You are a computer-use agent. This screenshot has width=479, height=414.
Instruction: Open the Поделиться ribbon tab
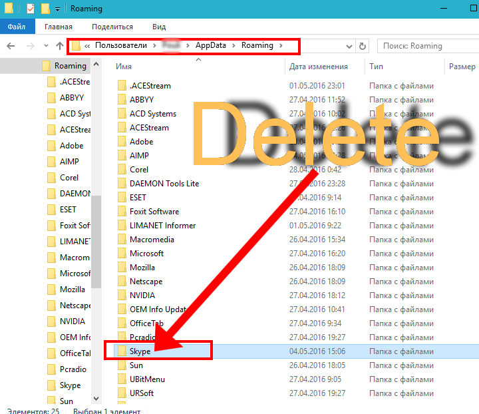pyautogui.click(x=112, y=27)
